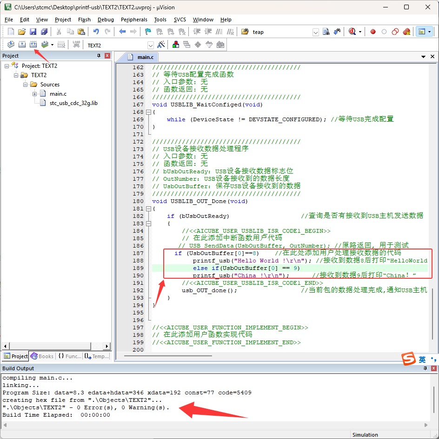
Task: Paste from clipboard toolbar icon
Action: click(x=81, y=32)
